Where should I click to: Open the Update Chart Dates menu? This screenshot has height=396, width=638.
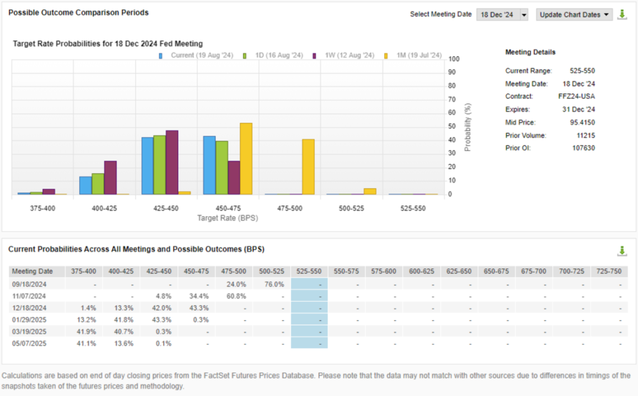574,15
